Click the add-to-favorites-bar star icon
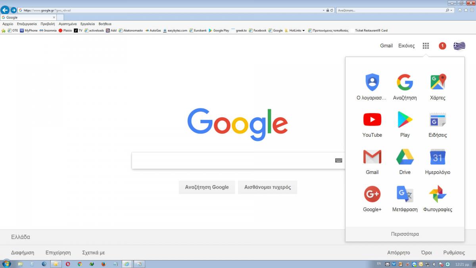This screenshot has height=268, width=476. point(4,31)
